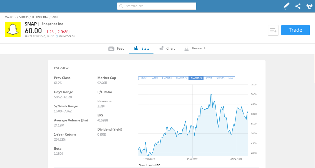This screenshot has width=315, height=168.
Task: Click Prev Close value 61.26
Action: point(58,83)
